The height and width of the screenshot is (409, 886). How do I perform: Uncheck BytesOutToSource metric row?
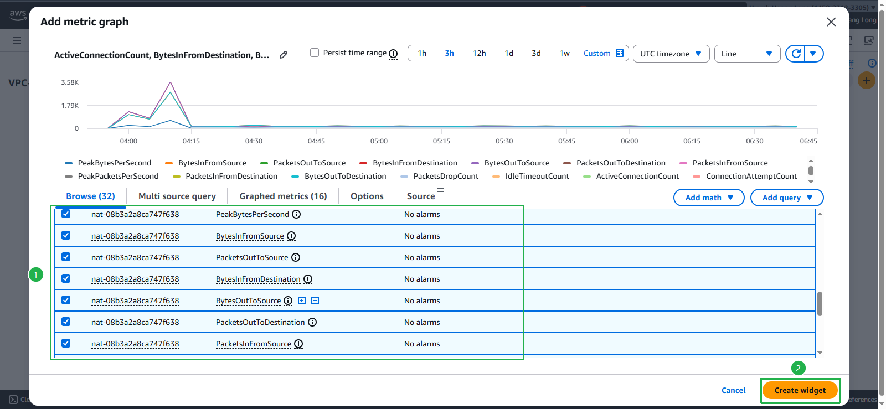[66, 300]
